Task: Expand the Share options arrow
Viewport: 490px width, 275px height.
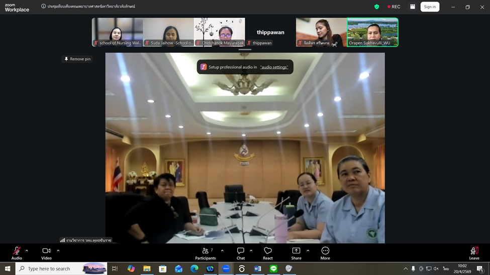Action: click(308, 250)
